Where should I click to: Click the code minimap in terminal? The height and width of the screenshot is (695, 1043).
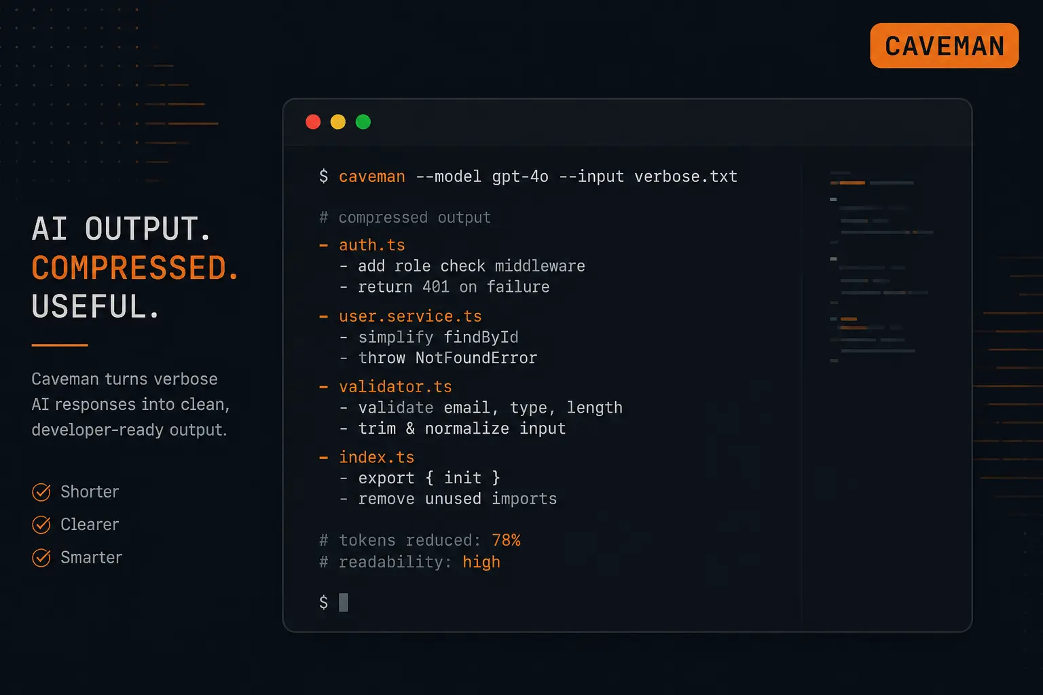pyautogui.click(x=881, y=267)
